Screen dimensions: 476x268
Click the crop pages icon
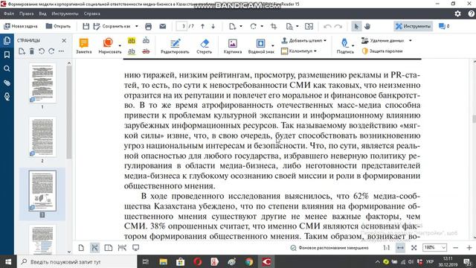coord(274,27)
